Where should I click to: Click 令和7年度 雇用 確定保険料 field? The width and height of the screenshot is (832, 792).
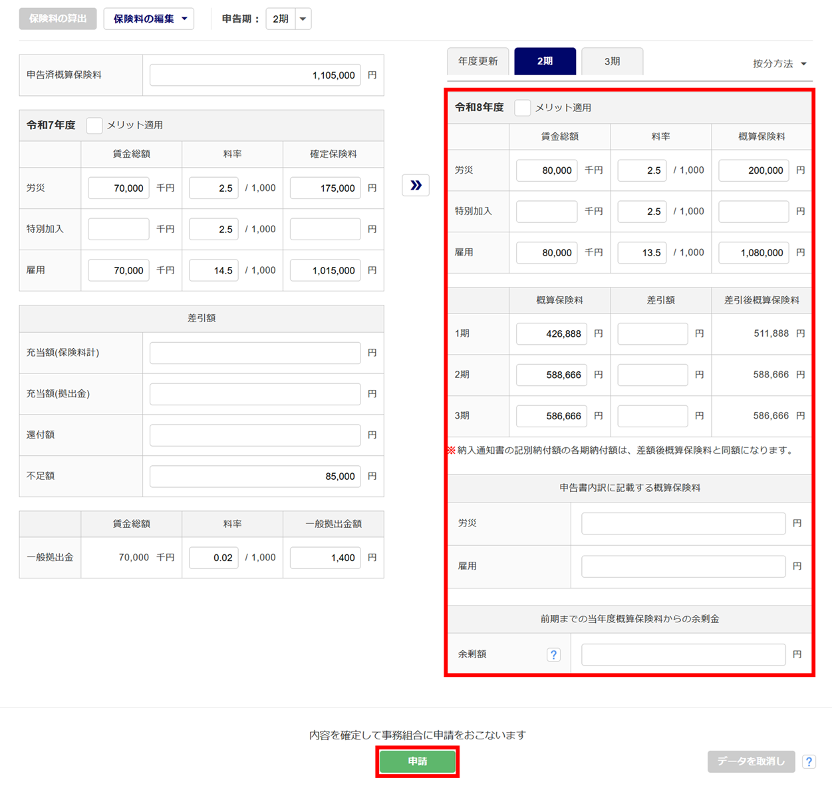coord(325,270)
